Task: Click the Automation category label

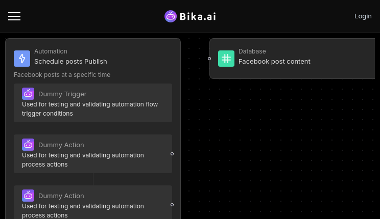Action: click(51, 51)
